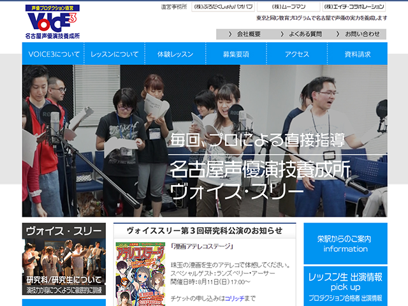Open the 栄駅からのご案内 information banner
Image resolution: width=408 pixels, height=306 pixels.
(345, 244)
